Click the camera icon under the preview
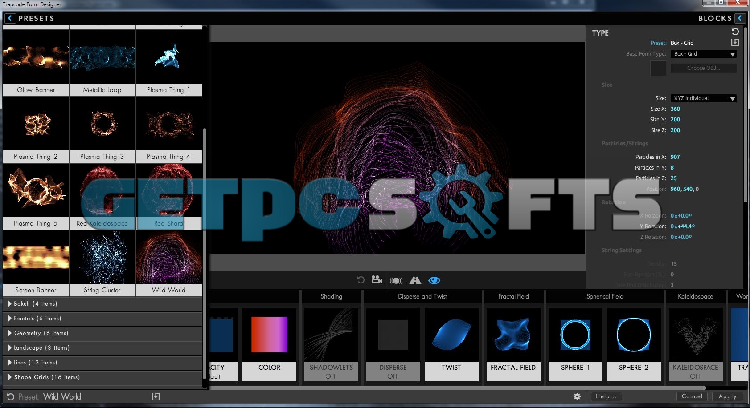 point(377,280)
